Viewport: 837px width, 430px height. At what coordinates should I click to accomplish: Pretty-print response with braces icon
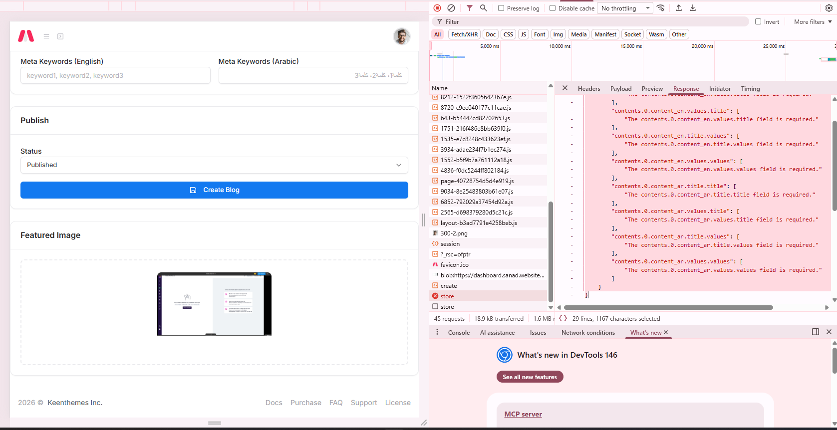[563, 318]
